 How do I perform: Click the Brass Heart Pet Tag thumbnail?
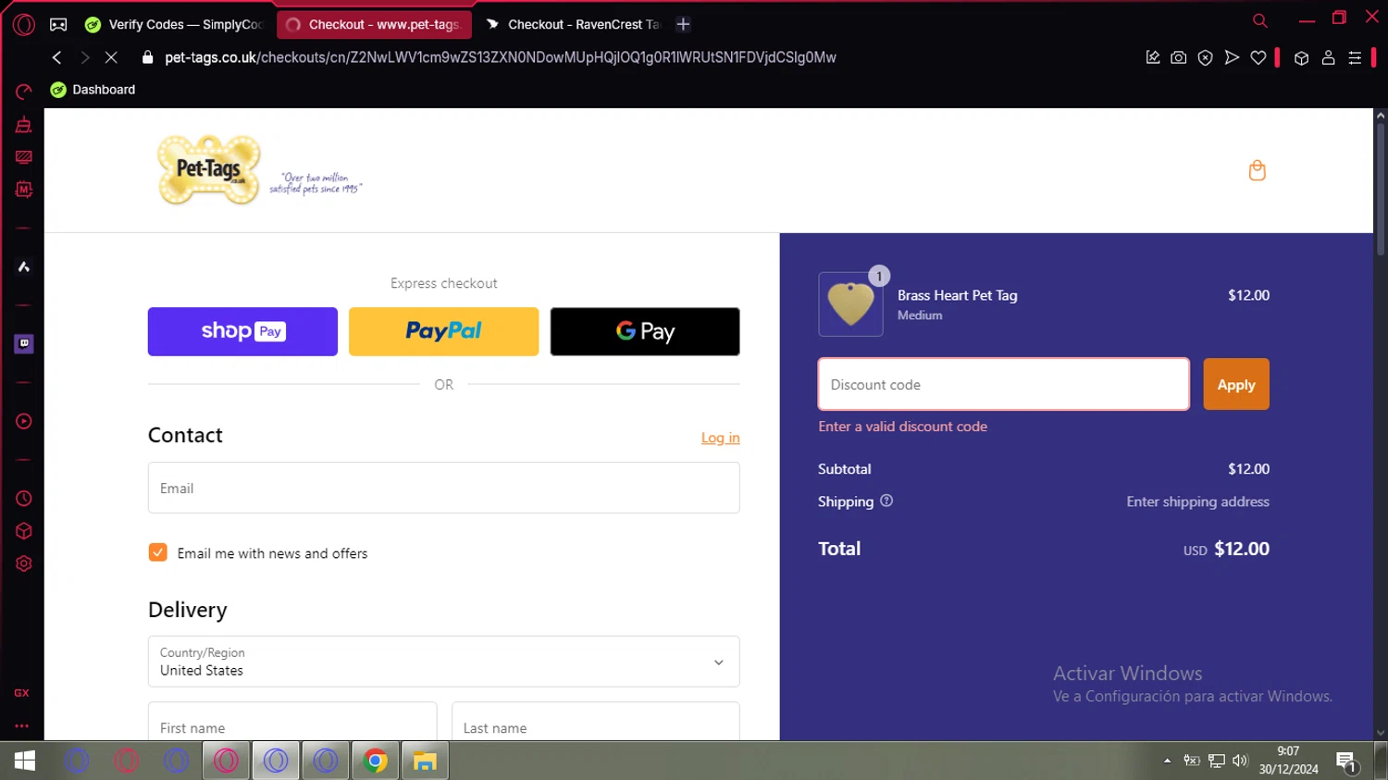point(850,304)
